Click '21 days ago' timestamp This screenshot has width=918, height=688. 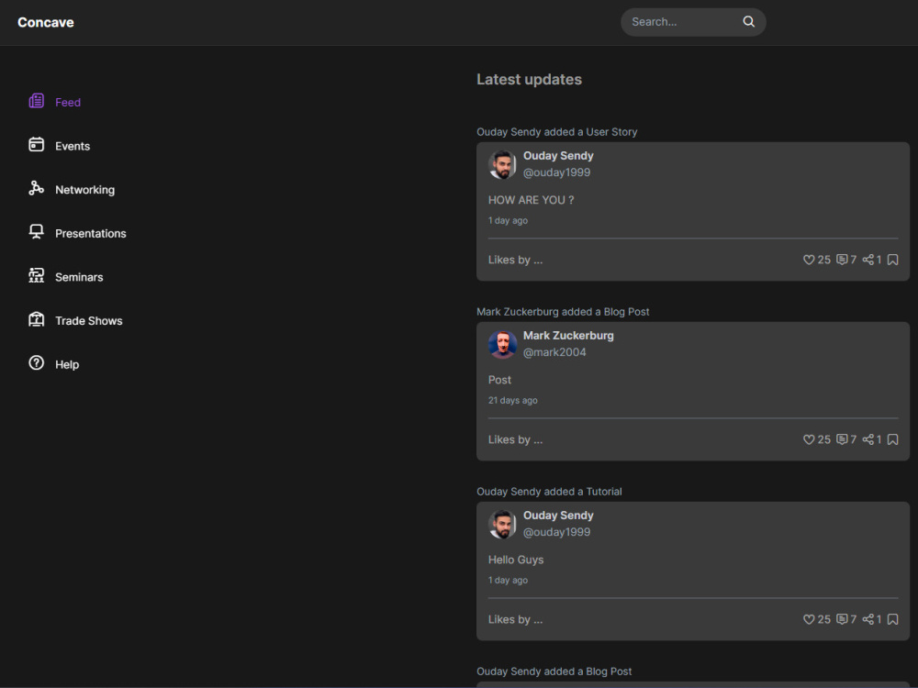tap(513, 400)
